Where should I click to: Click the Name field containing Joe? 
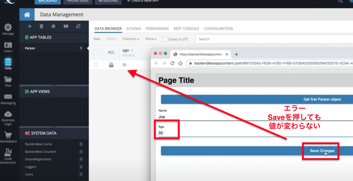pos(256,117)
